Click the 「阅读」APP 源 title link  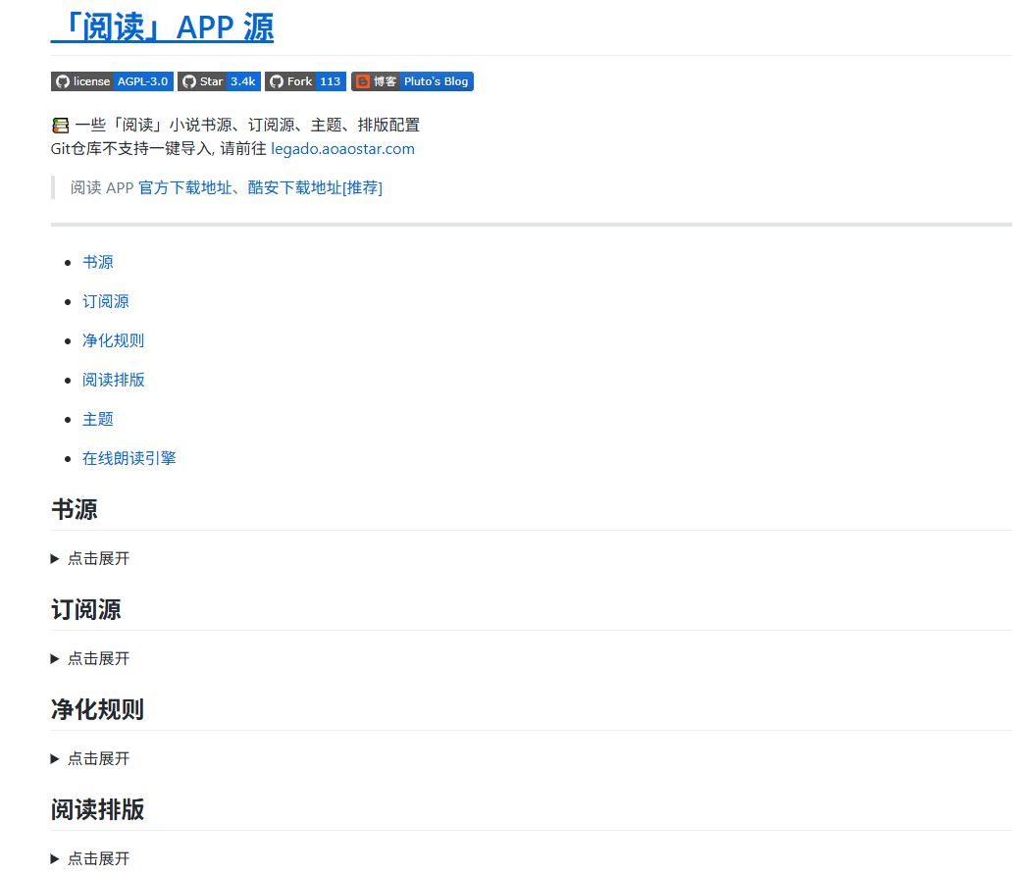pyautogui.click(x=162, y=26)
